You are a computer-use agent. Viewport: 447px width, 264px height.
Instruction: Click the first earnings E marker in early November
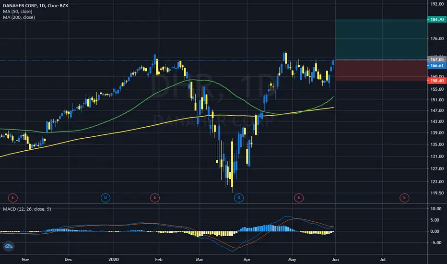pos(13,197)
